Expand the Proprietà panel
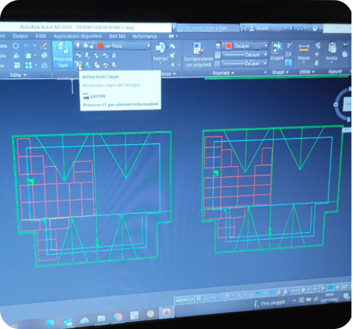Viewport: 353px width, 329px height. pyautogui.click(x=223, y=73)
